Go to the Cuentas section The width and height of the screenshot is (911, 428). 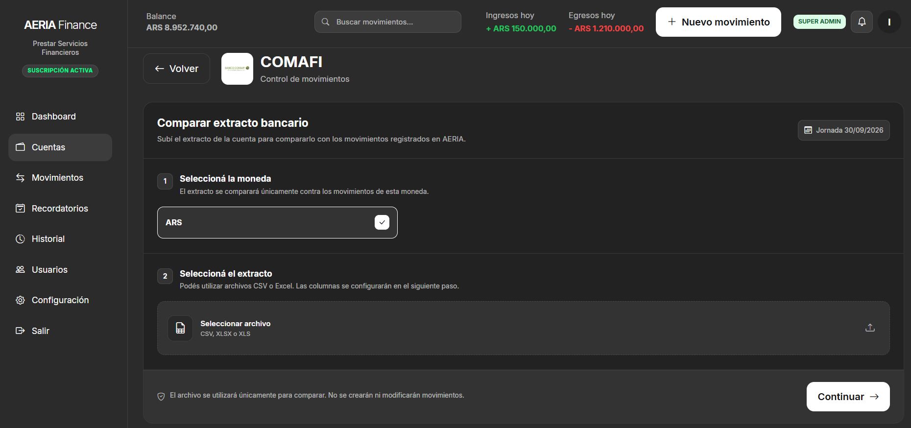(60, 147)
